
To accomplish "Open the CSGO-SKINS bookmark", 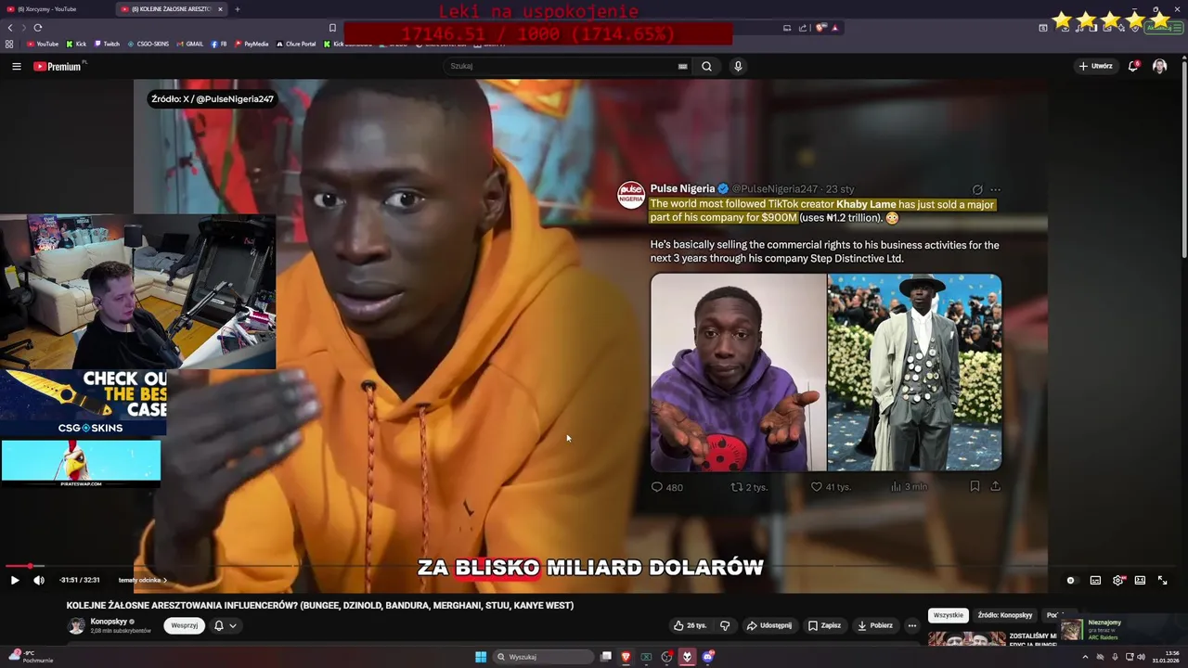I will [x=148, y=44].
